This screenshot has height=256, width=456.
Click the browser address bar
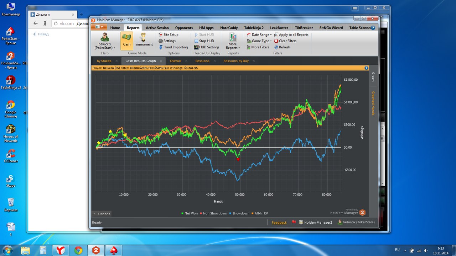pyautogui.click(x=71, y=23)
